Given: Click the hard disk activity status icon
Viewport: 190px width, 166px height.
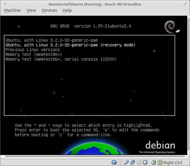Looking at the screenshot, I should (114, 162).
